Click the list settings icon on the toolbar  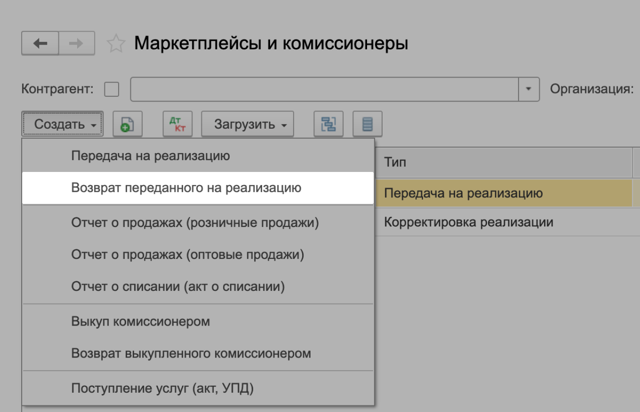click(367, 124)
